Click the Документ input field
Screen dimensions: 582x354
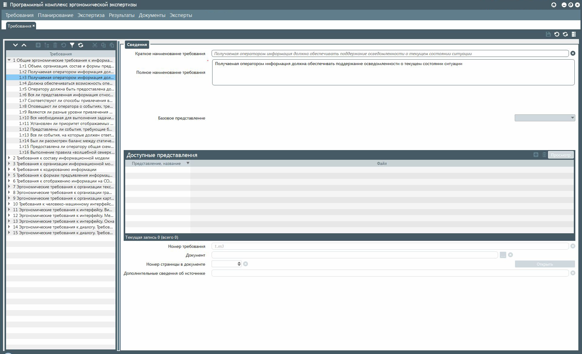[x=355, y=255]
